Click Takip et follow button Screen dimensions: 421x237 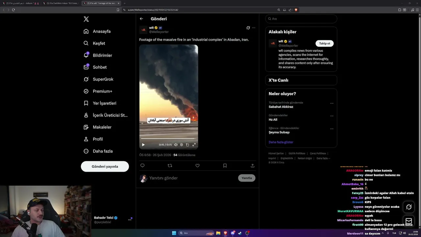(x=325, y=43)
